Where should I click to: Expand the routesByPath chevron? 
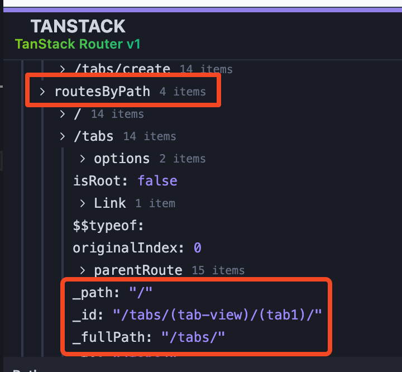(42, 92)
